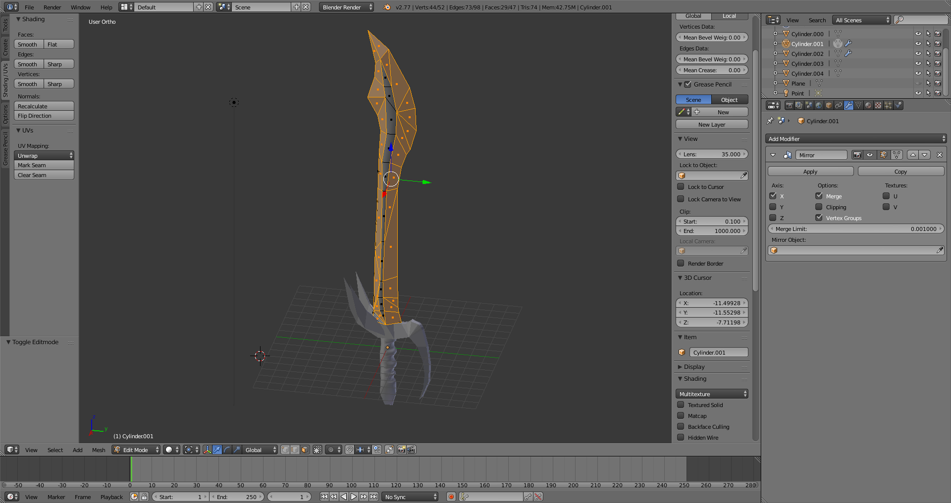Toggle Mirror modifier render visibility camera
The height and width of the screenshot is (503, 951).
point(857,155)
